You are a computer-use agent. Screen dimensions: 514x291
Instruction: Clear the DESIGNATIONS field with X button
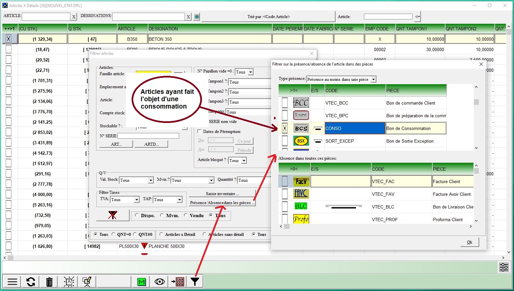[x=189, y=17]
